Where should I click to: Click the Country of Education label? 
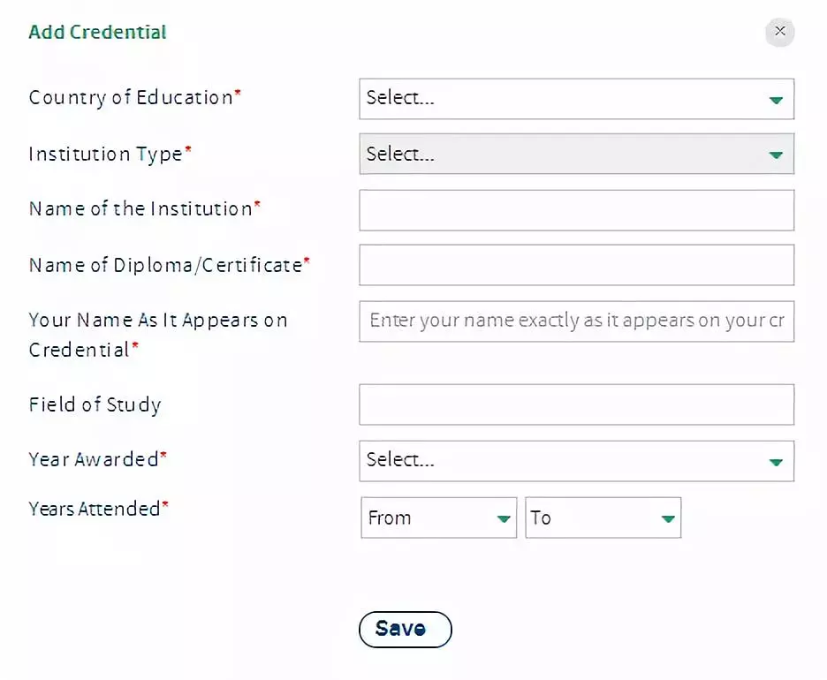click(131, 97)
